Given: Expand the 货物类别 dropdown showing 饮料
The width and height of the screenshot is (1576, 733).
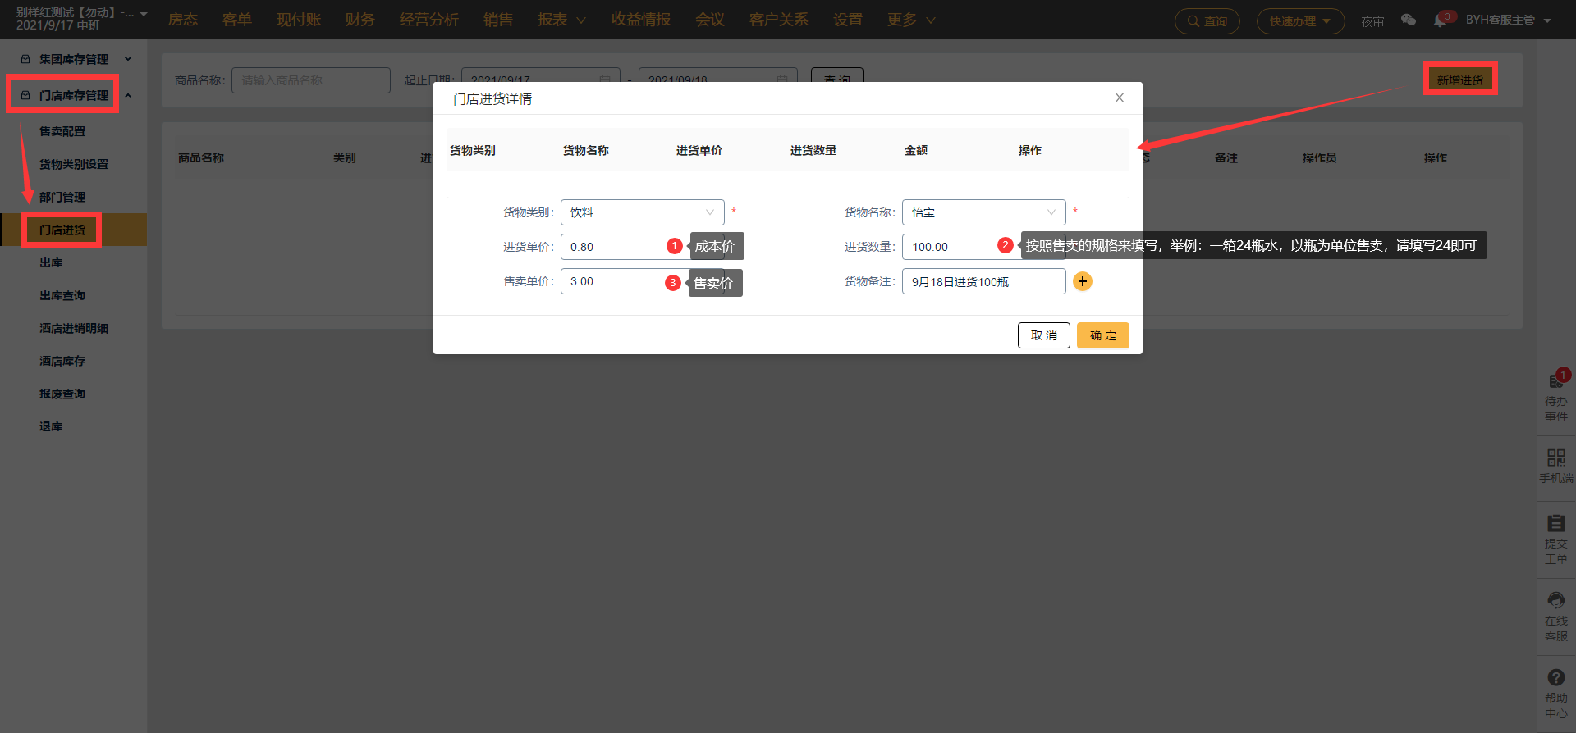Looking at the screenshot, I should pos(643,212).
